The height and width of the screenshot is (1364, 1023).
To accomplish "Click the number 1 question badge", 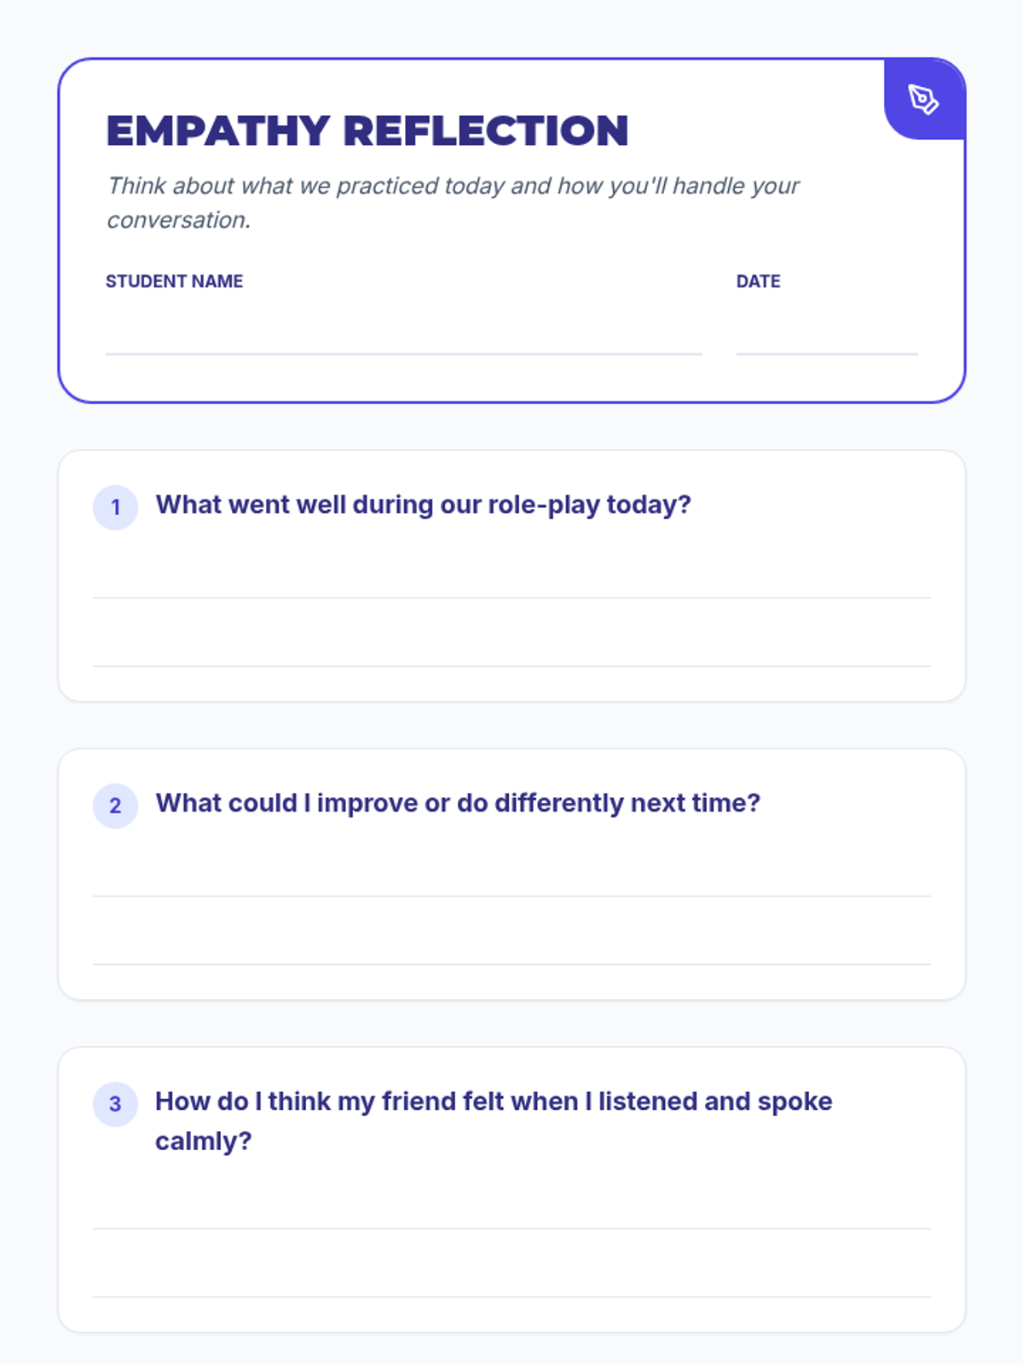I will pos(115,508).
